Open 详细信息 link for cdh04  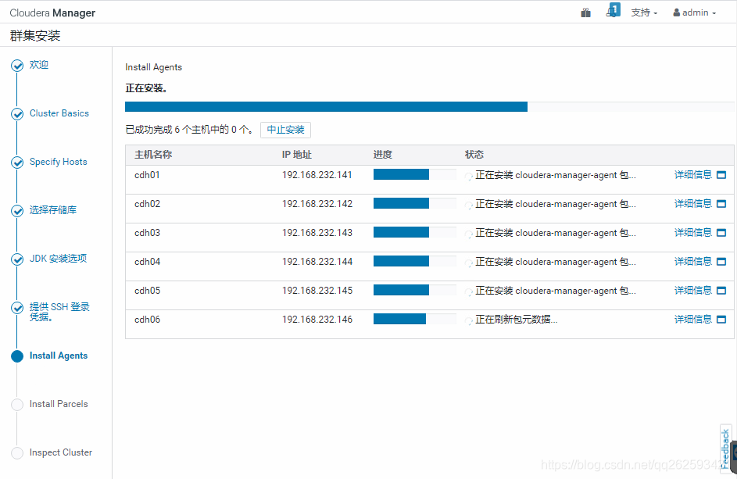[692, 261]
